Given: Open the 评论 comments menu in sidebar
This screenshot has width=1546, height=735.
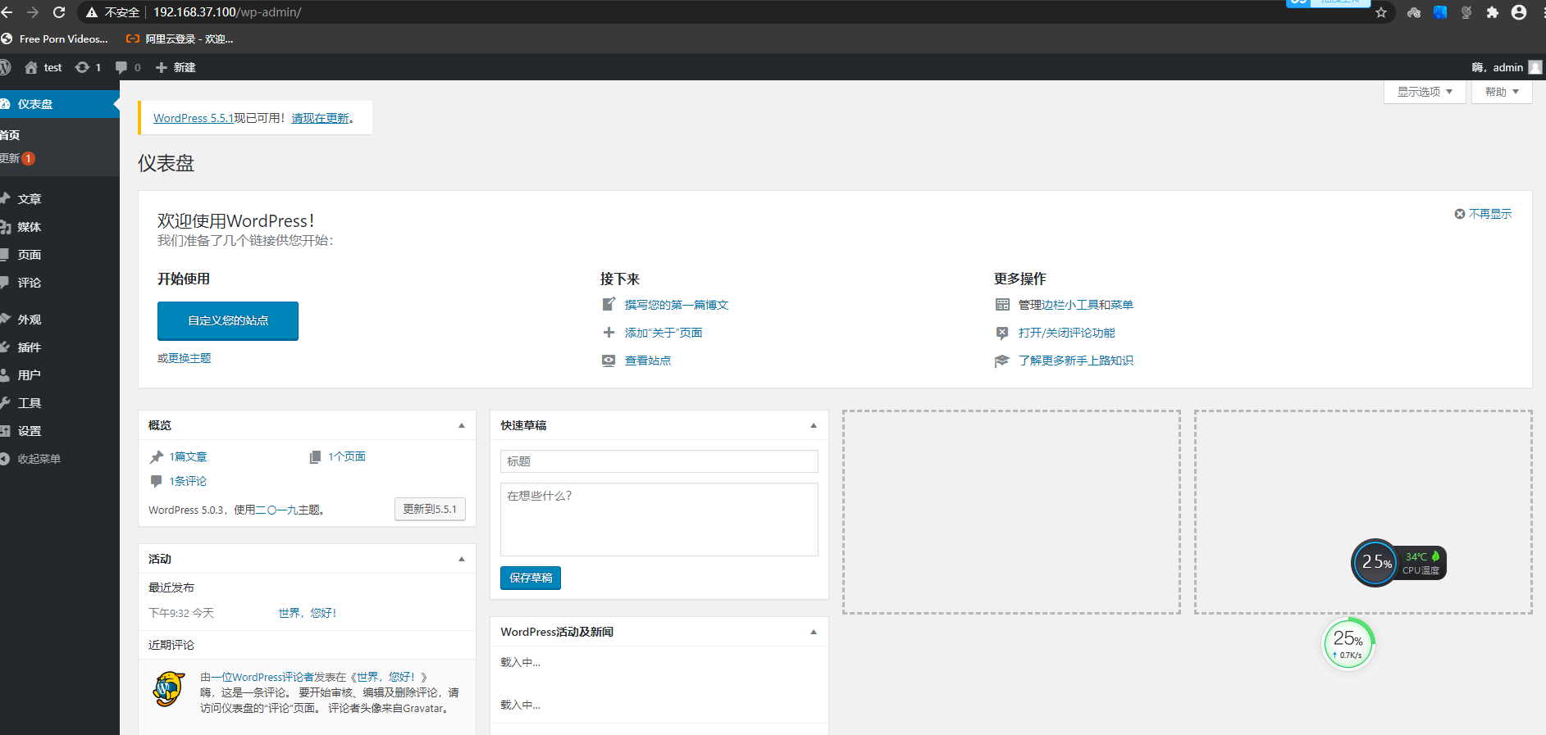Looking at the screenshot, I should [60, 283].
